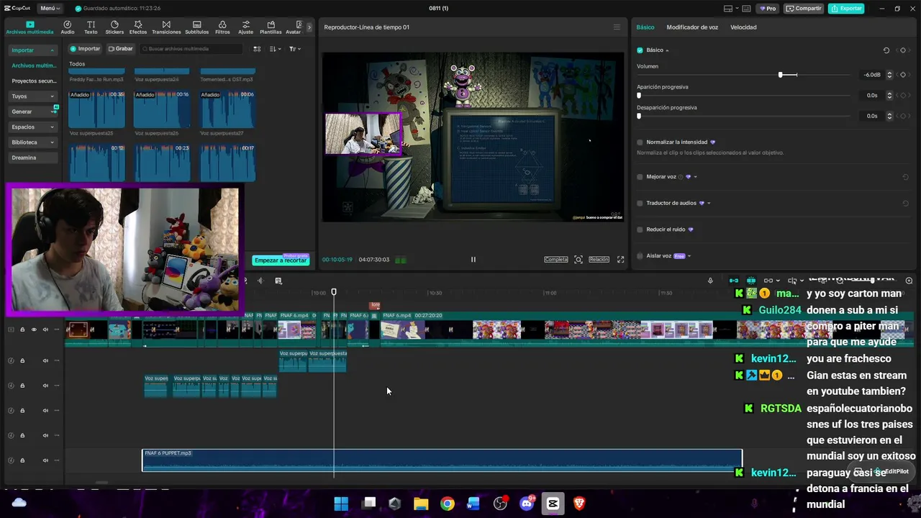This screenshot has width=921, height=518.
Task: Enable Mejorar voz checkbox
Action: 640,177
